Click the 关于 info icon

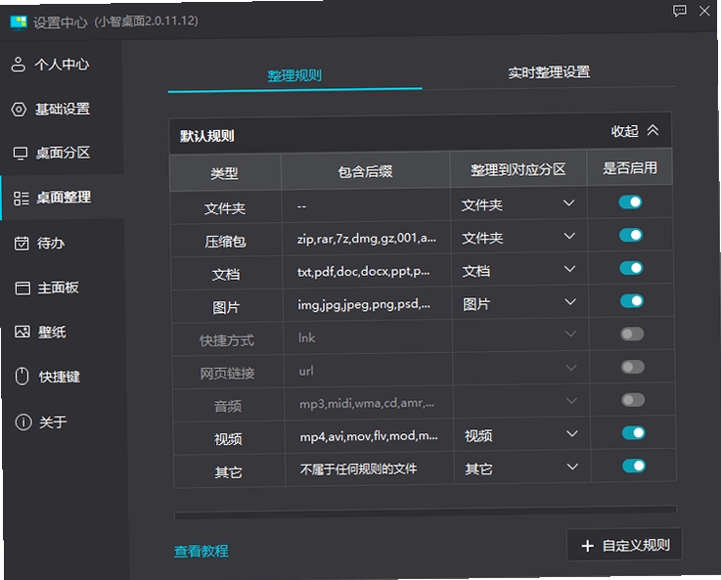23,422
